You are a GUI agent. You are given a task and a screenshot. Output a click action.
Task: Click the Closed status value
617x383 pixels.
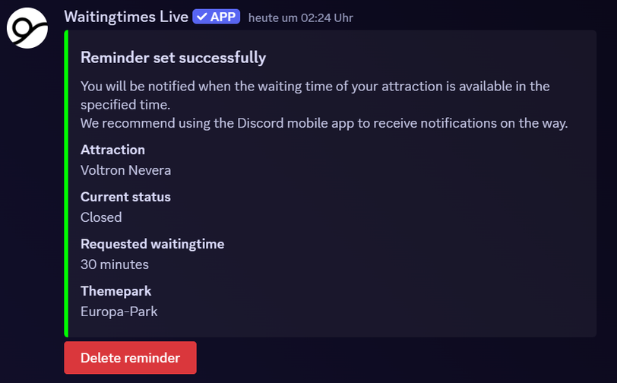pos(101,217)
